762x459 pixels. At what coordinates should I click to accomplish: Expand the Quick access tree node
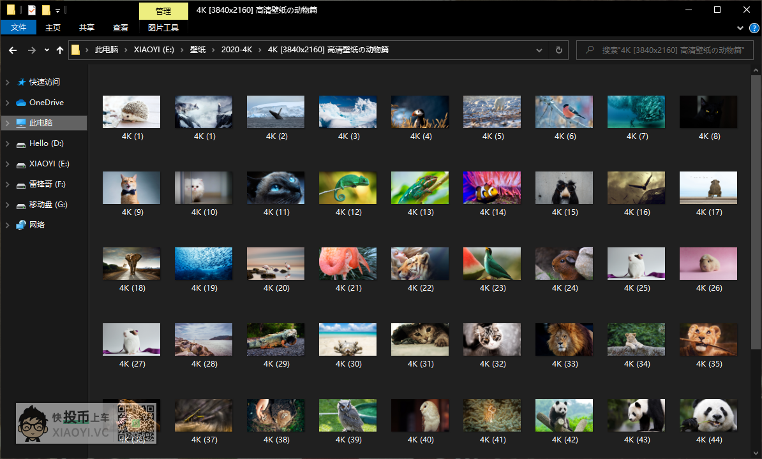[x=8, y=82]
